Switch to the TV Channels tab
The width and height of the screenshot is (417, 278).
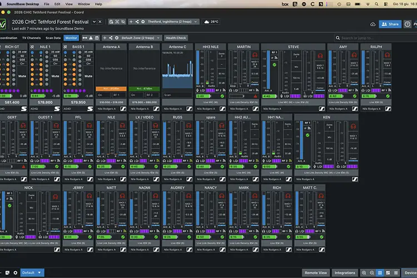coord(31,38)
